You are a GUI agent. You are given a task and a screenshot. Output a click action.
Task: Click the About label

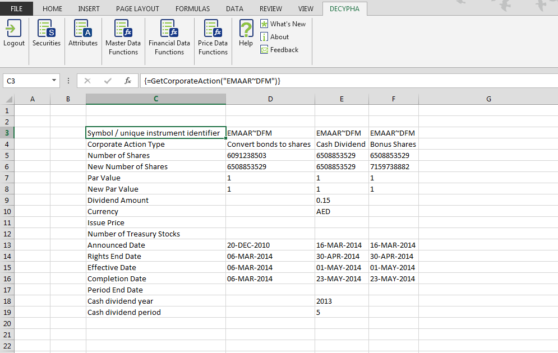point(279,36)
